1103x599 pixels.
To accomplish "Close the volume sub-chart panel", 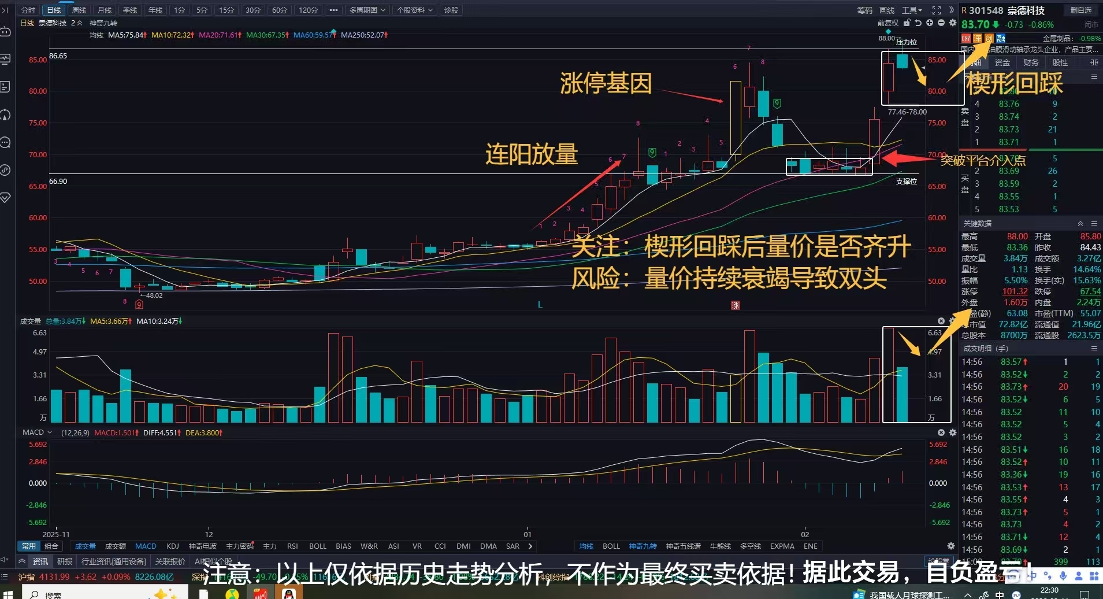I will pyautogui.click(x=941, y=321).
